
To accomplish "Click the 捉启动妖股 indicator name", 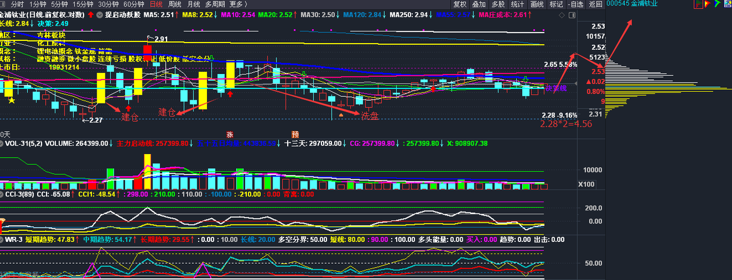I will click(x=122, y=15).
